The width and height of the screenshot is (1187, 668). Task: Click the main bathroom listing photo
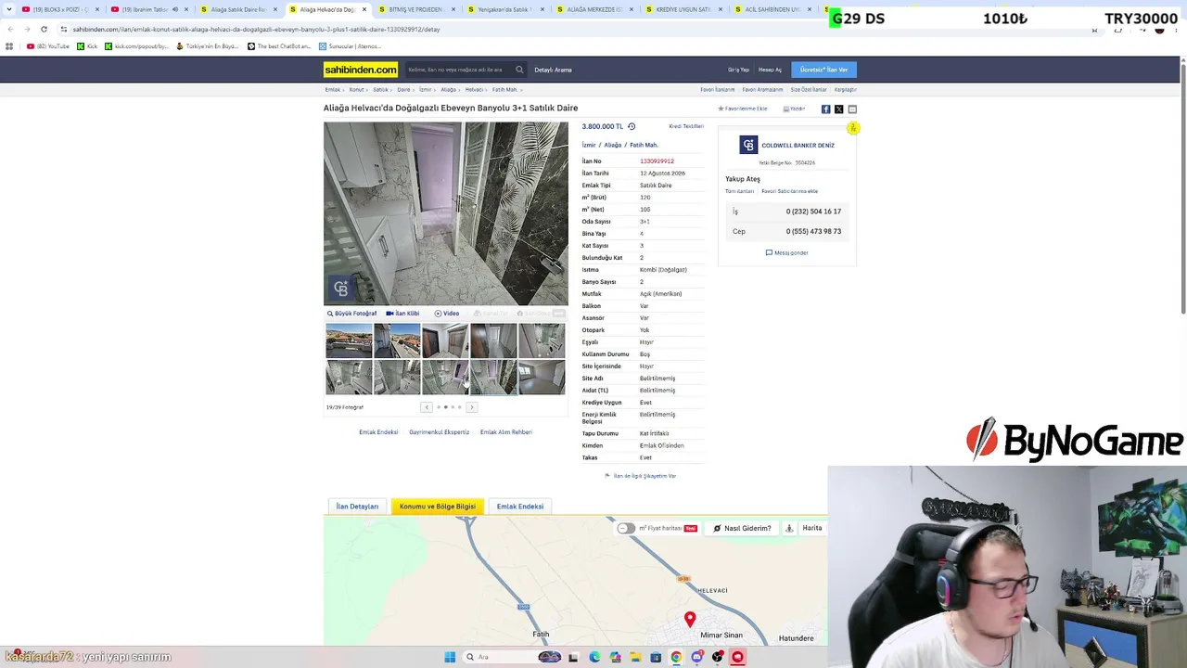coord(445,213)
